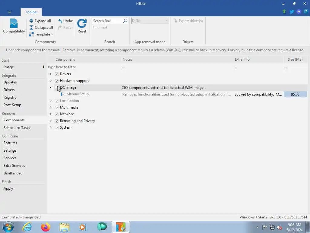Uncheck the Multimedia checkbox
310x233 pixels.
[x=57, y=107]
